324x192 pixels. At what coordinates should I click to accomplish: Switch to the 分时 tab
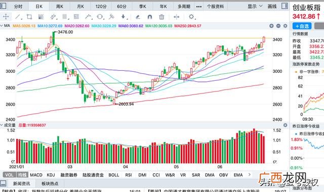click(18, 7)
